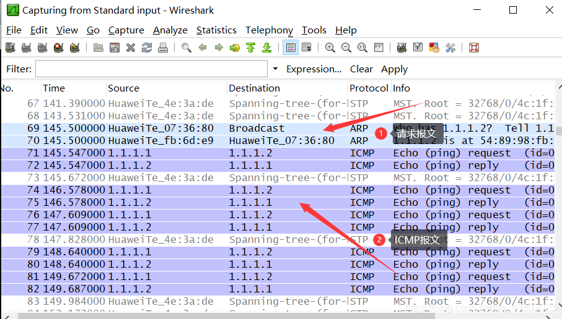562x319 pixels.
Task: Click the vertical scrollbar thumb of packet list
Action: (559, 130)
